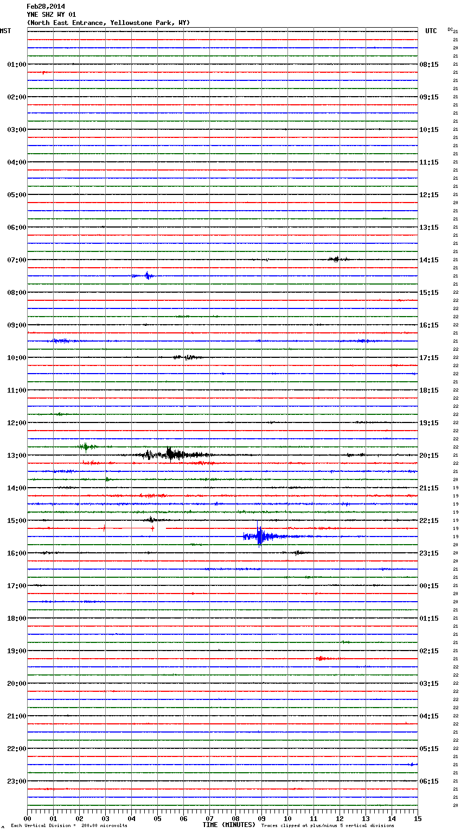
Task: Click the "12:15" UTC row label
Action: 429,195
